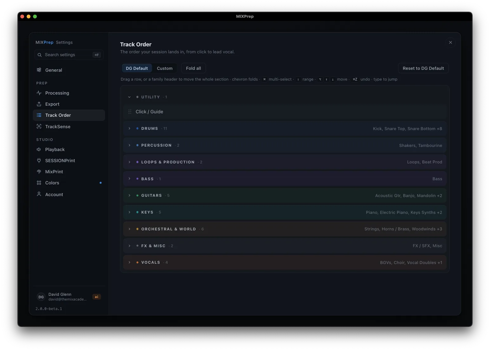The image size is (490, 350).
Task: Click Reset to DG Default button
Action: 423,68
